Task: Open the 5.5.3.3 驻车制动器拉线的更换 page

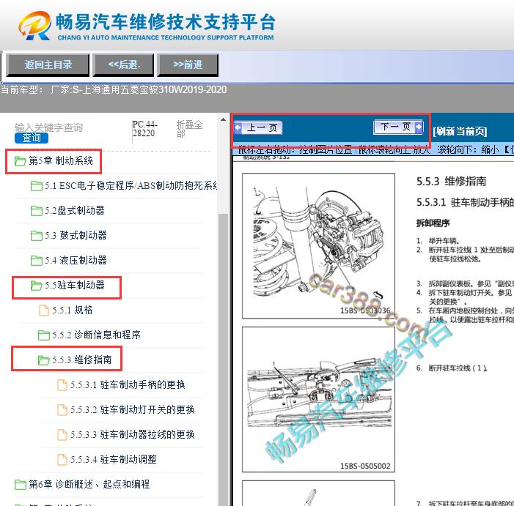Action: pos(133,434)
